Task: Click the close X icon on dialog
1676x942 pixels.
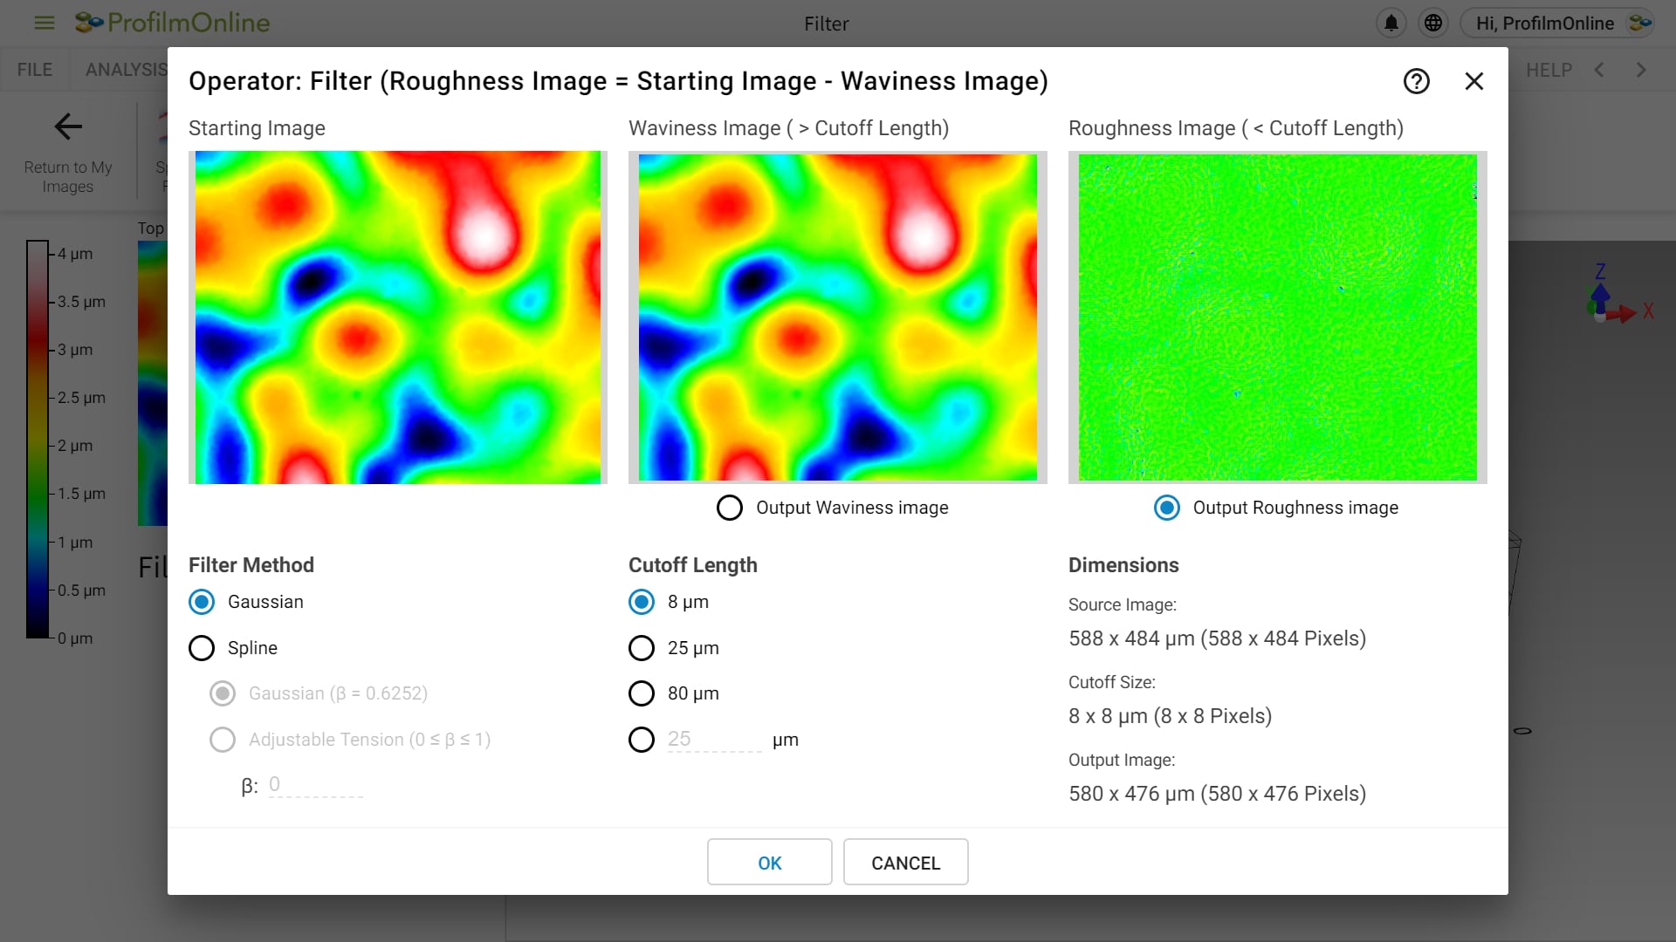Action: point(1474,82)
